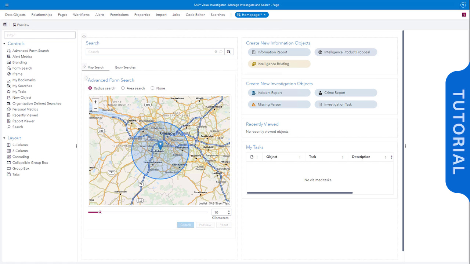Switch to the Entity Searches tab
Image resolution: width=470 pixels, height=264 pixels.
[125, 67]
